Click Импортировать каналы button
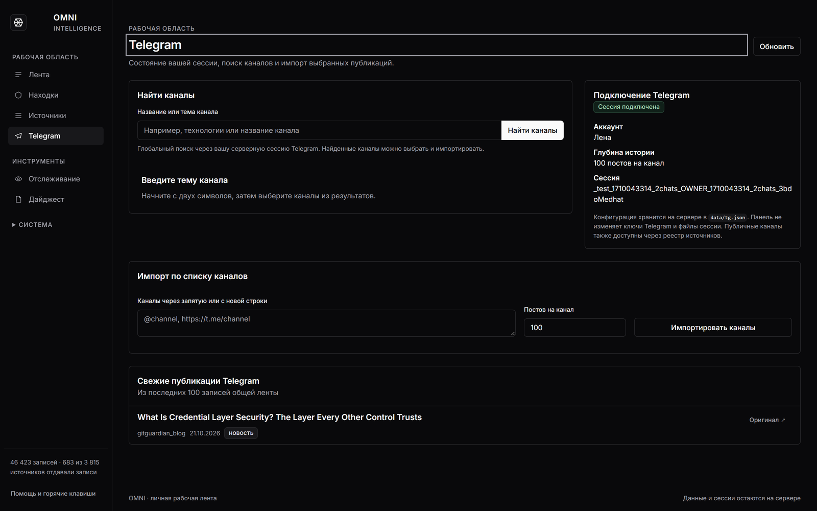 pyautogui.click(x=713, y=328)
